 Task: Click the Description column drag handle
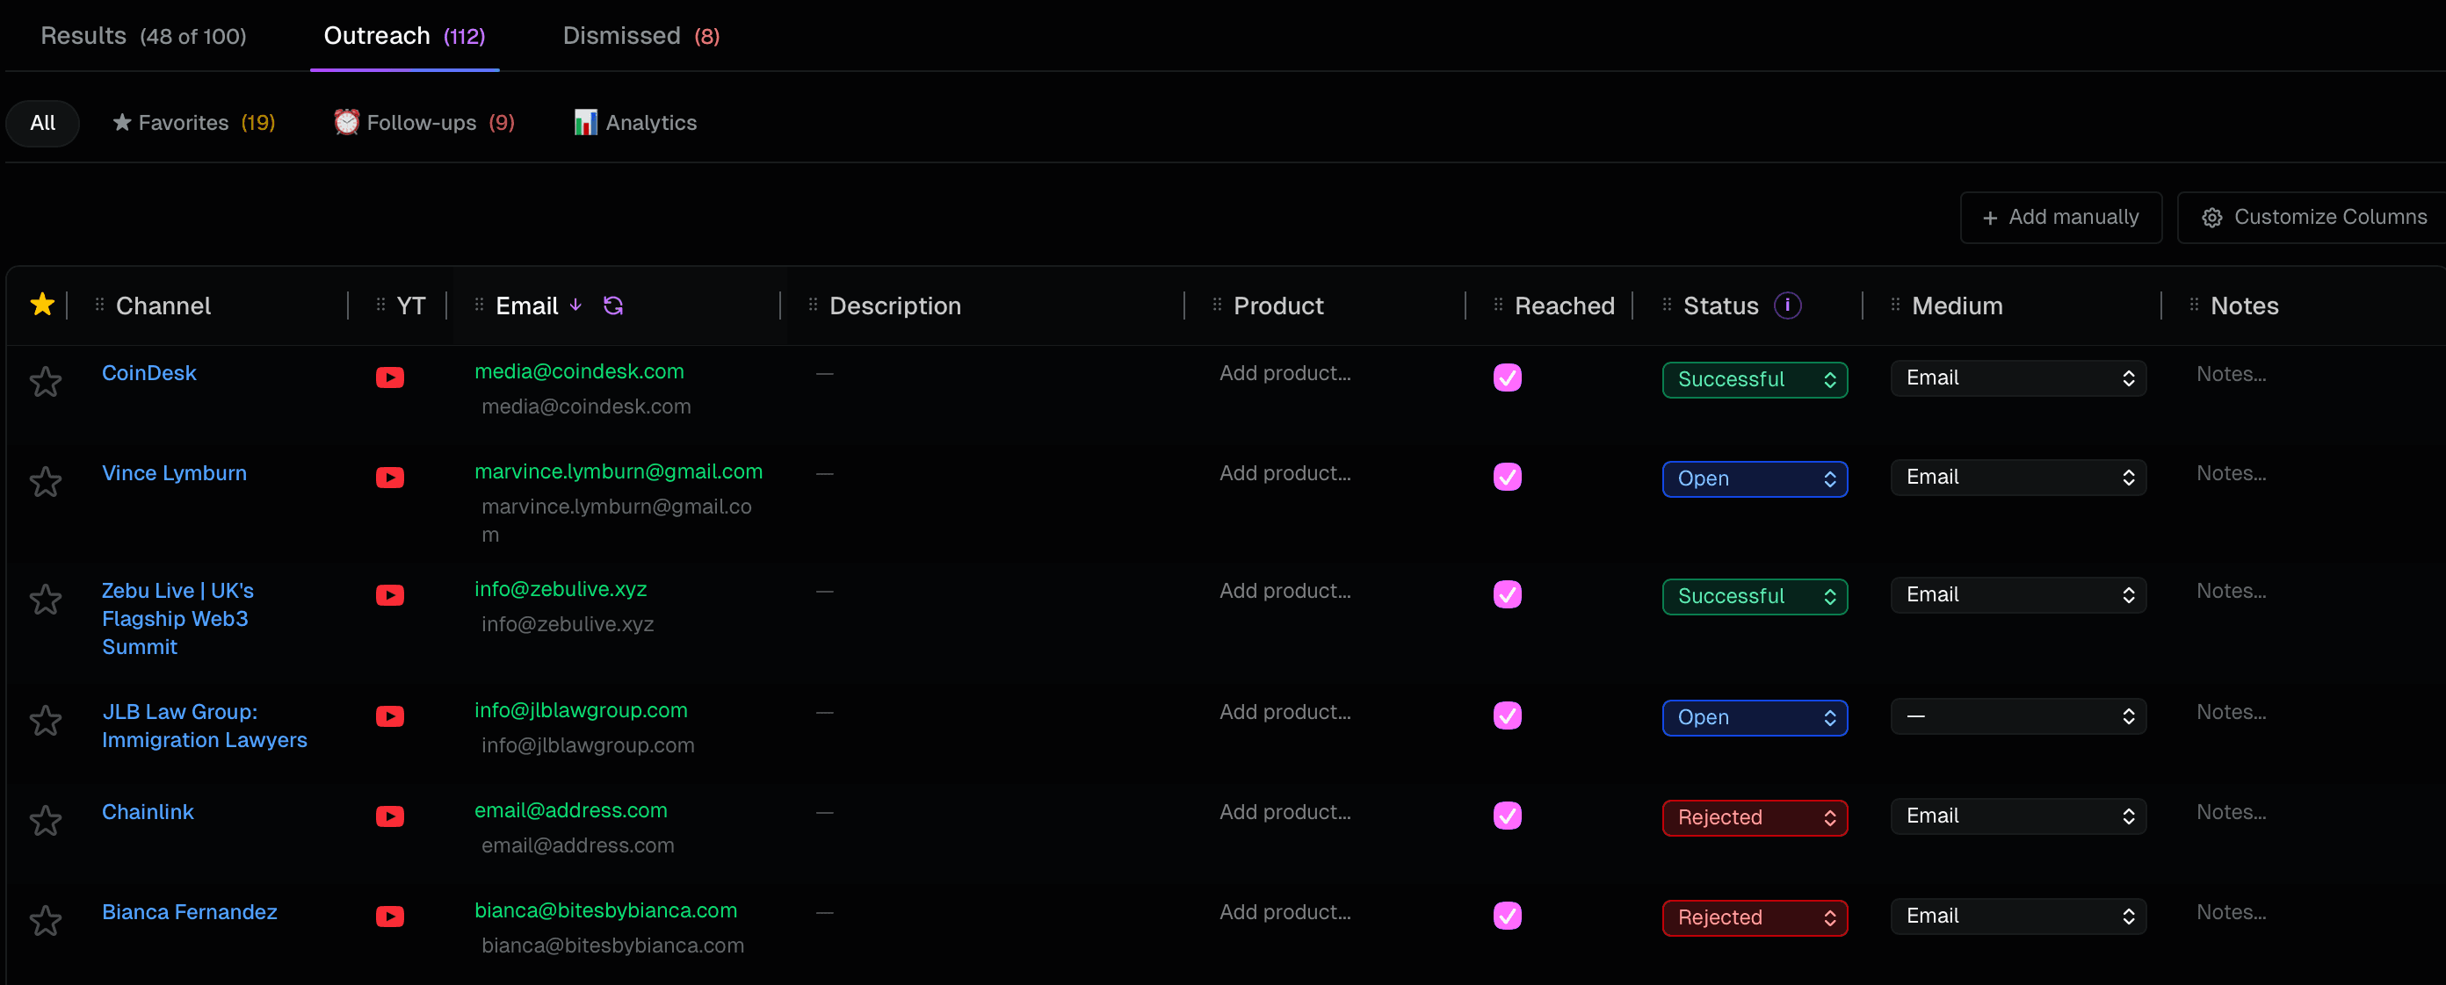(813, 305)
